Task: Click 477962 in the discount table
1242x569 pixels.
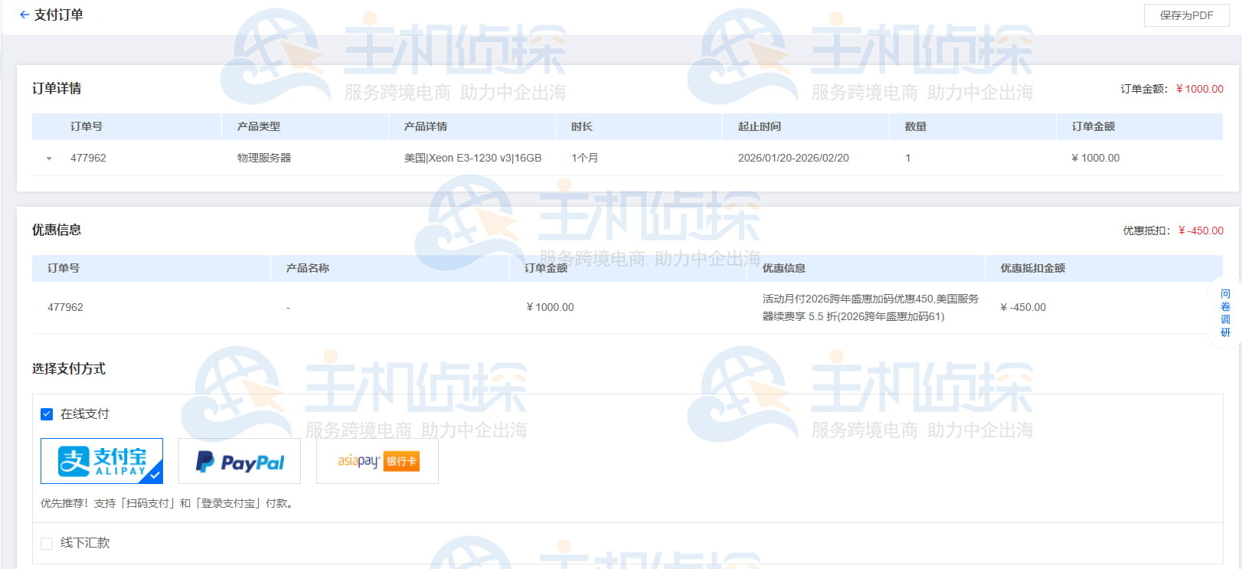Action: point(65,307)
